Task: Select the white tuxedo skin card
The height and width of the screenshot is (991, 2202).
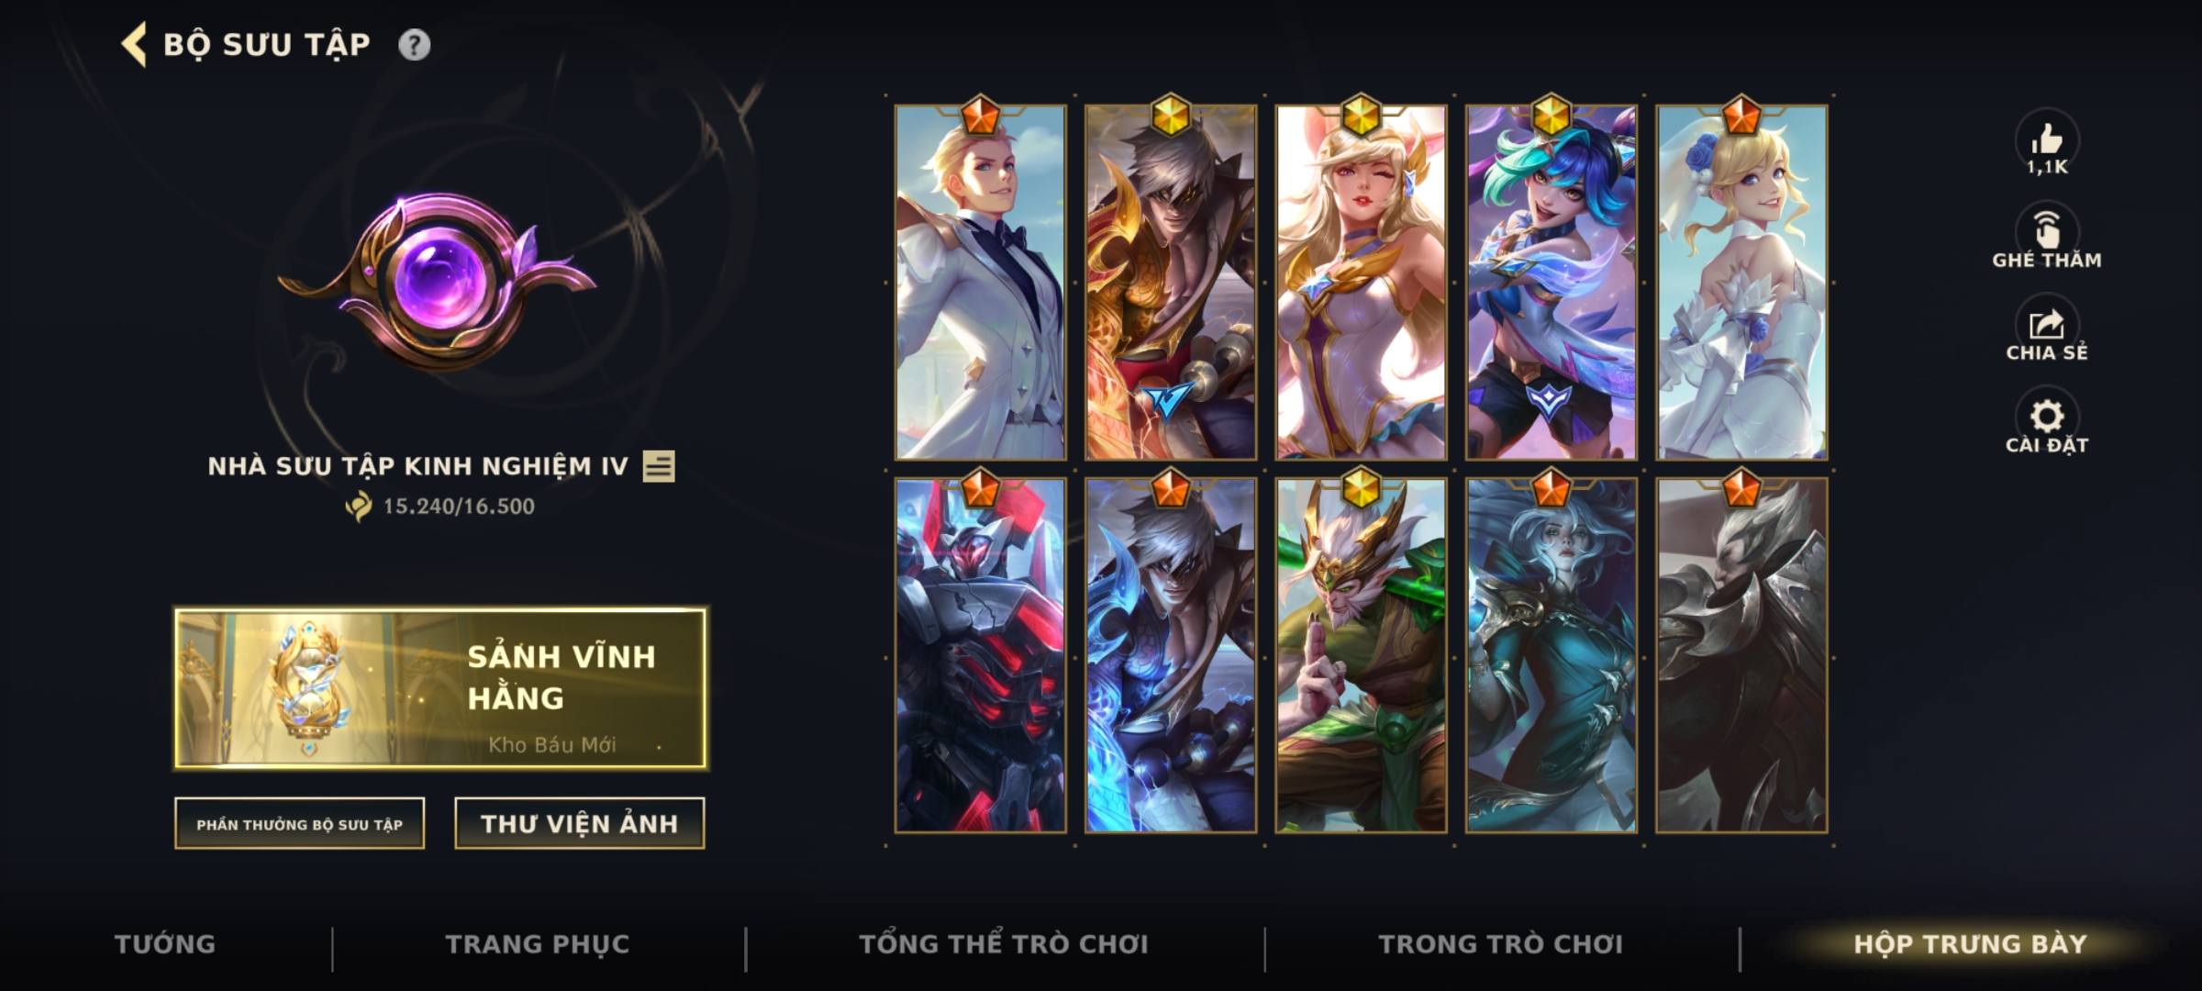Action: click(x=980, y=283)
